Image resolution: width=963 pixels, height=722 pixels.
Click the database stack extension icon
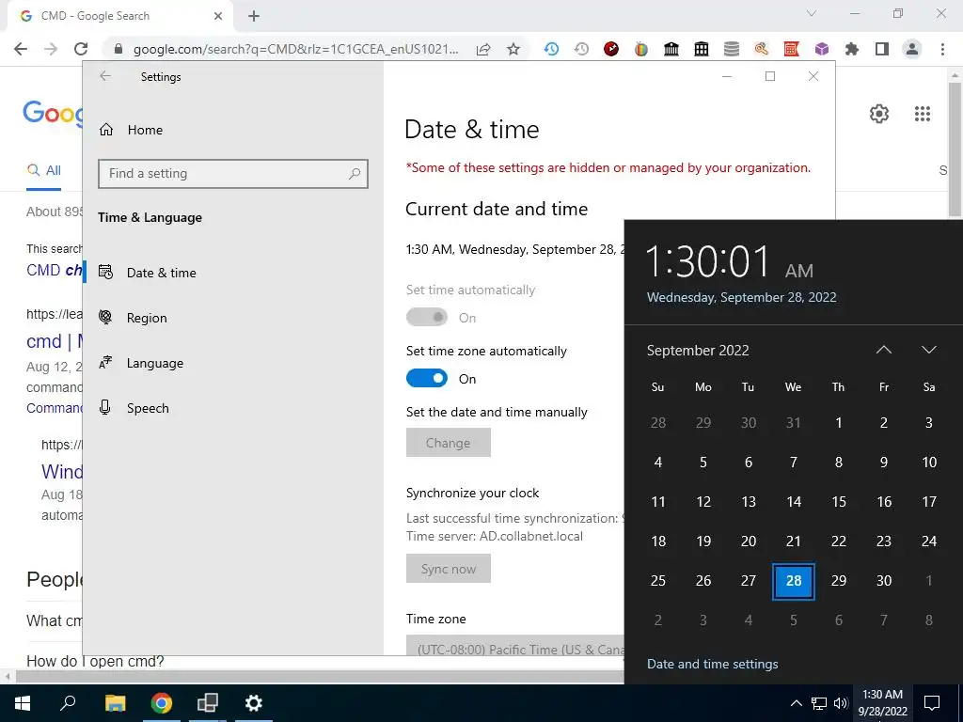point(732,49)
